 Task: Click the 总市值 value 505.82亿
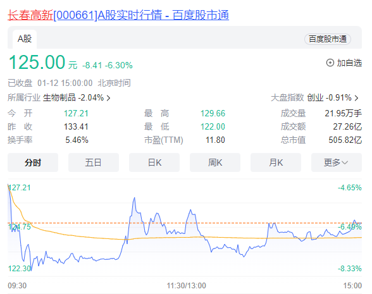click(x=345, y=140)
